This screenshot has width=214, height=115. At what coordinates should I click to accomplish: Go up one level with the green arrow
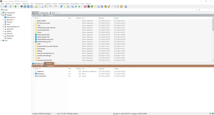click(16, 6)
